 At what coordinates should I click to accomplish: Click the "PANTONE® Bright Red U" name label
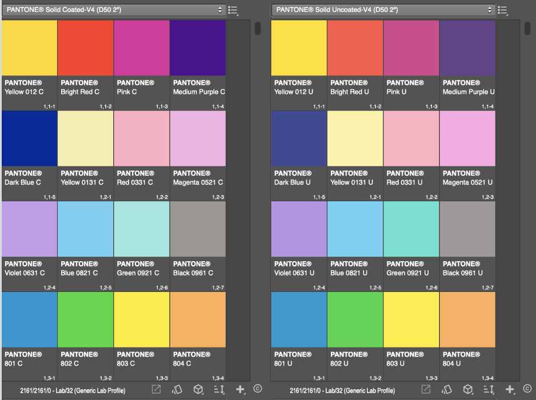tap(349, 87)
